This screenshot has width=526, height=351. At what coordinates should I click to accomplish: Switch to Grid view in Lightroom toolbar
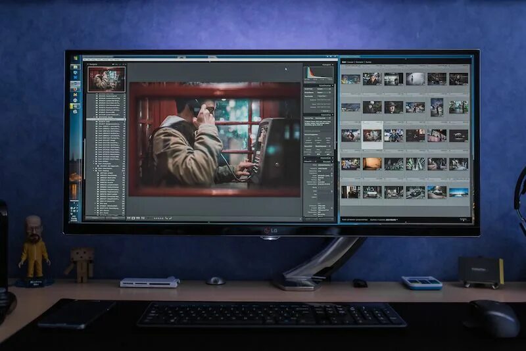(129, 218)
